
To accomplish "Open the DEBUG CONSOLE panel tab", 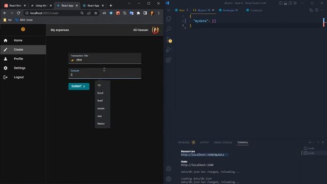I will click(223, 142).
